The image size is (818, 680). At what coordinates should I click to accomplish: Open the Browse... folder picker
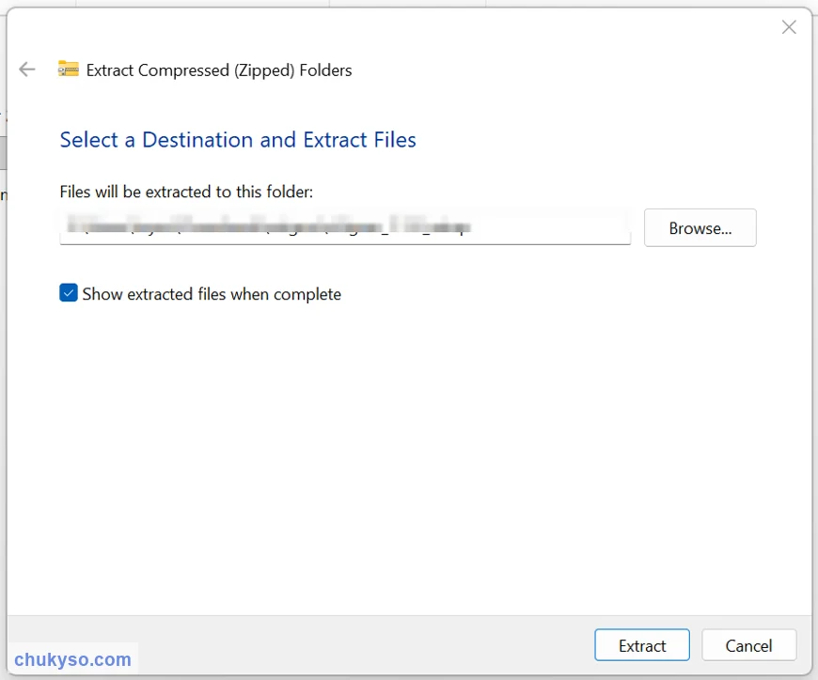[700, 227]
